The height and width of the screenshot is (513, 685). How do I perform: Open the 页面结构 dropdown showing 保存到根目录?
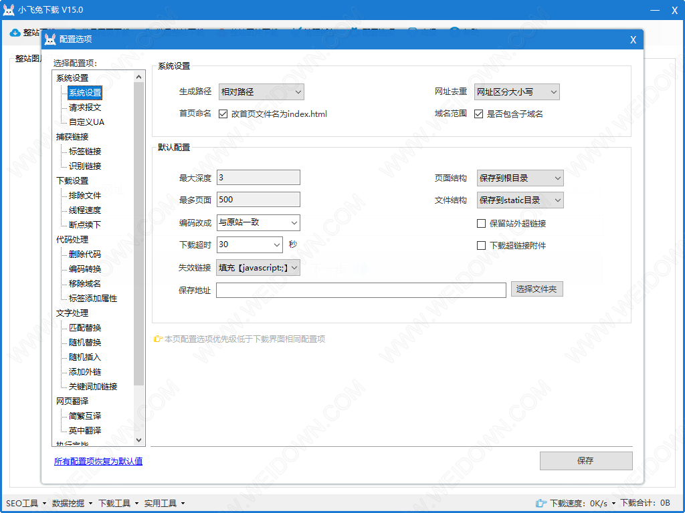coord(520,178)
